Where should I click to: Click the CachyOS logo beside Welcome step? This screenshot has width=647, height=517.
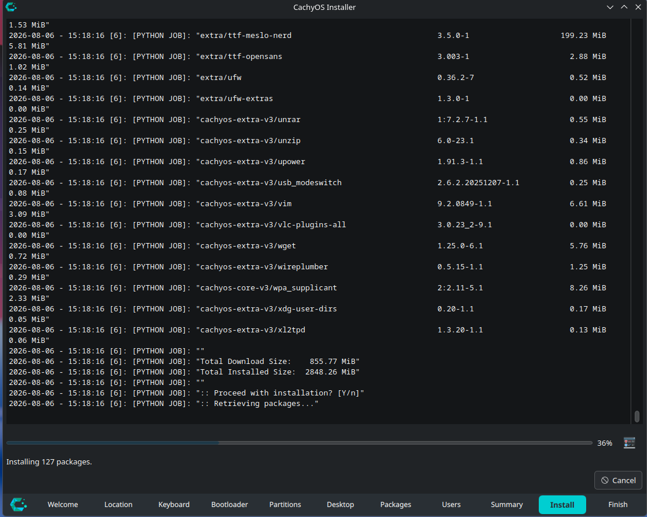19,504
